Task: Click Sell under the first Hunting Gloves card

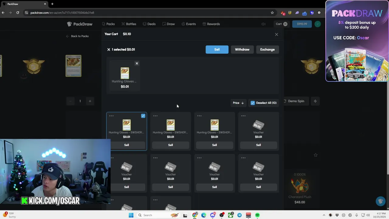Action: (126, 145)
